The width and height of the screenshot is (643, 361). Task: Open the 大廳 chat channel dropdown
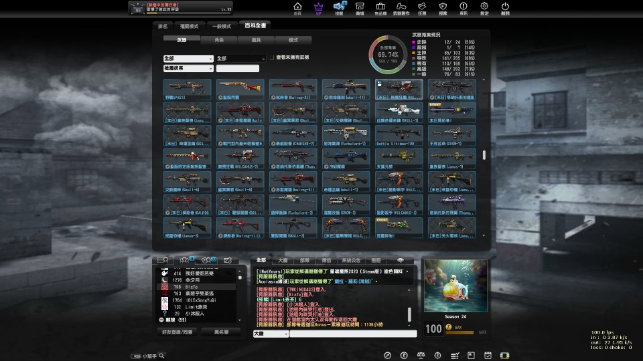click(x=270, y=334)
